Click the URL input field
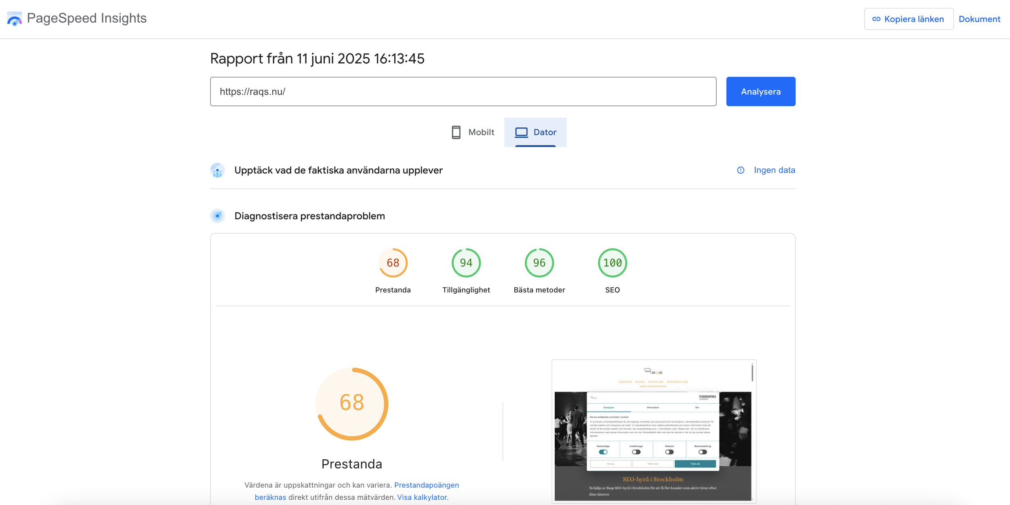1010x505 pixels. point(463,92)
